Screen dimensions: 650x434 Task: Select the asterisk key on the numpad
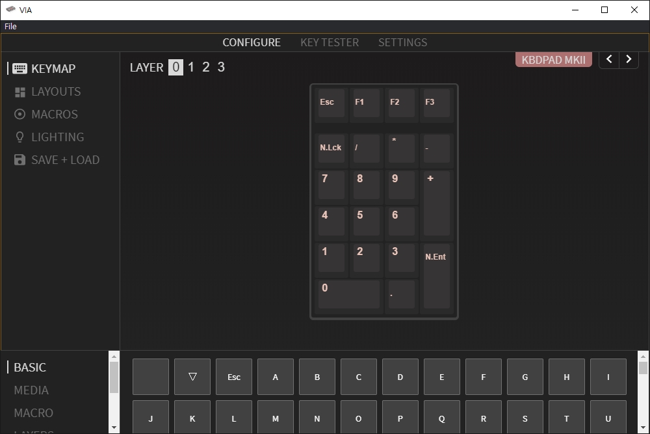(x=401, y=150)
